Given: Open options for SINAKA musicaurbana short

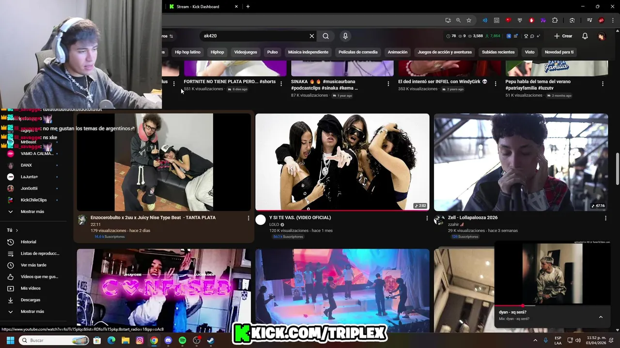Looking at the screenshot, I should [388, 84].
